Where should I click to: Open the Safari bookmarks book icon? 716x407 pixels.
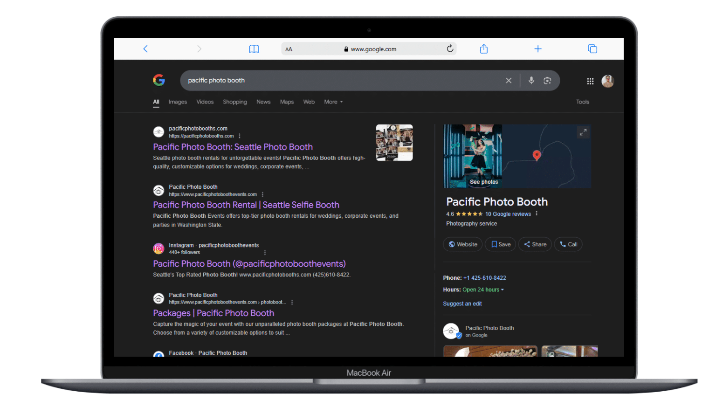[254, 49]
